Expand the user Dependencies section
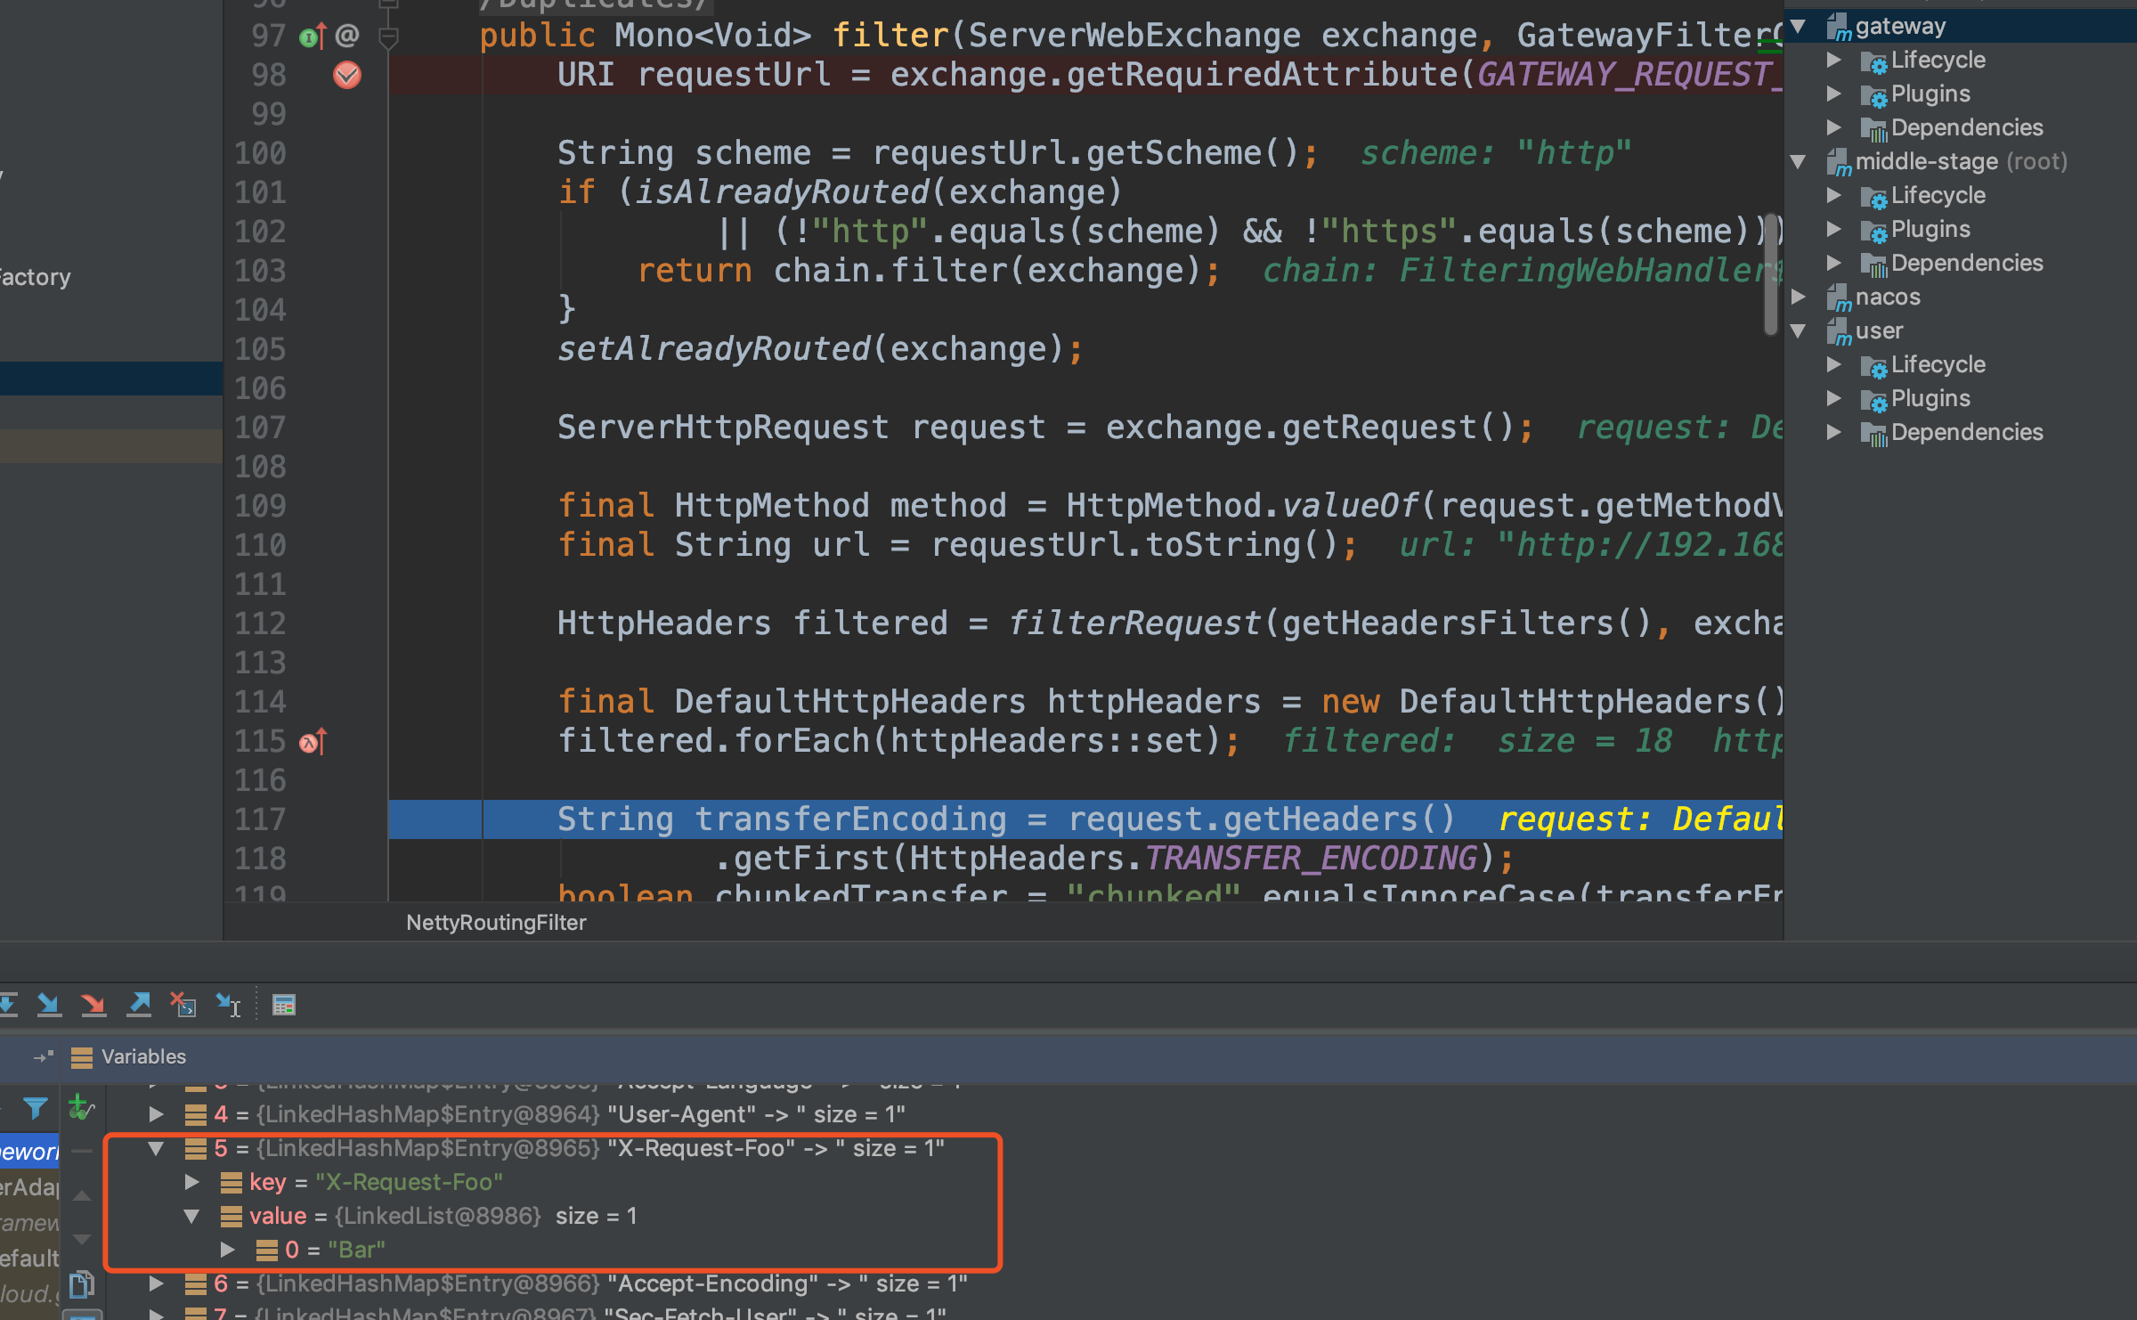The width and height of the screenshot is (2137, 1320). pyautogui.click(x=1840, y=432)
